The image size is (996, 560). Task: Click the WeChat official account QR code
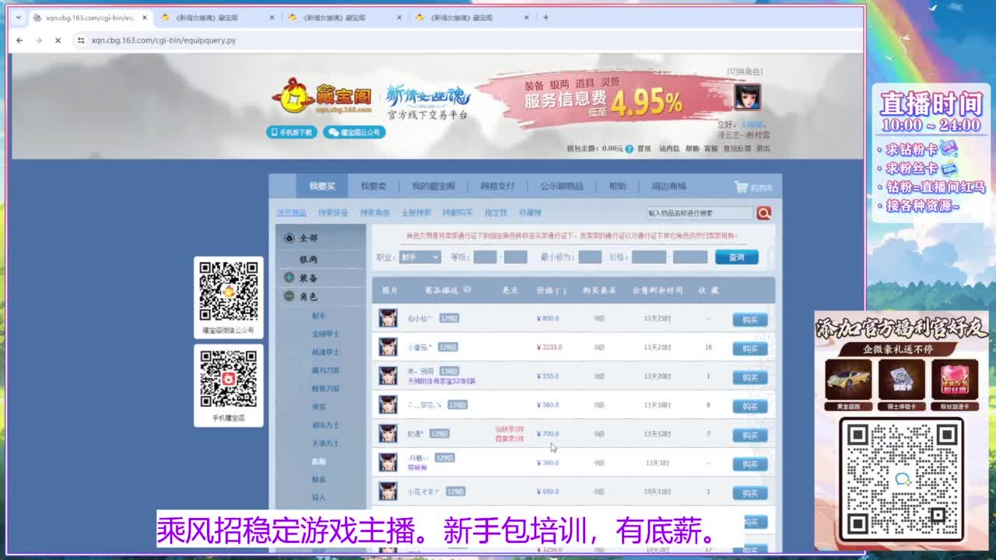click(x=229, y=291)
